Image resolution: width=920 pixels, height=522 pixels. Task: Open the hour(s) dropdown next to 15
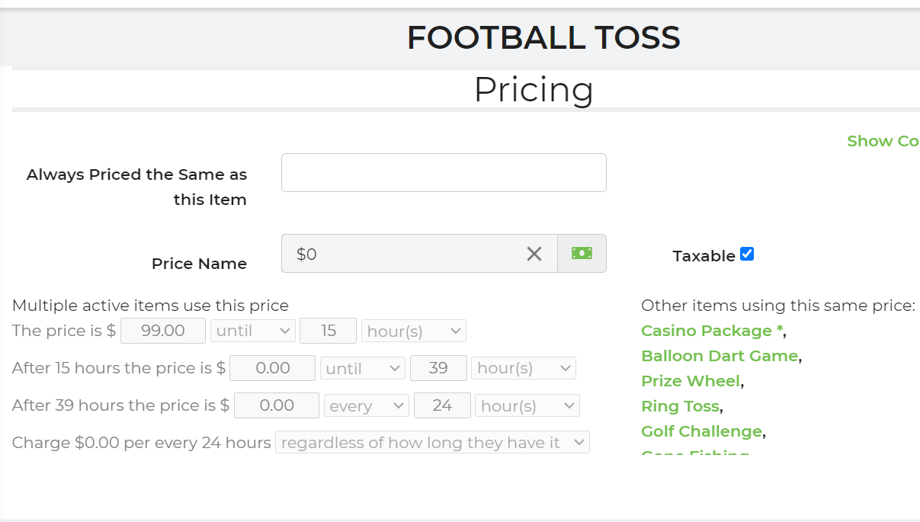(x=413, y=331)
